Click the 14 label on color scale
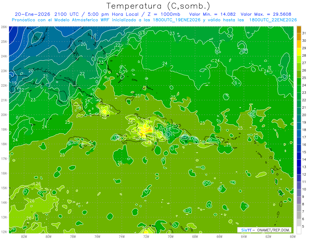This screenshot has height=240, width=311. click(304, 159)
